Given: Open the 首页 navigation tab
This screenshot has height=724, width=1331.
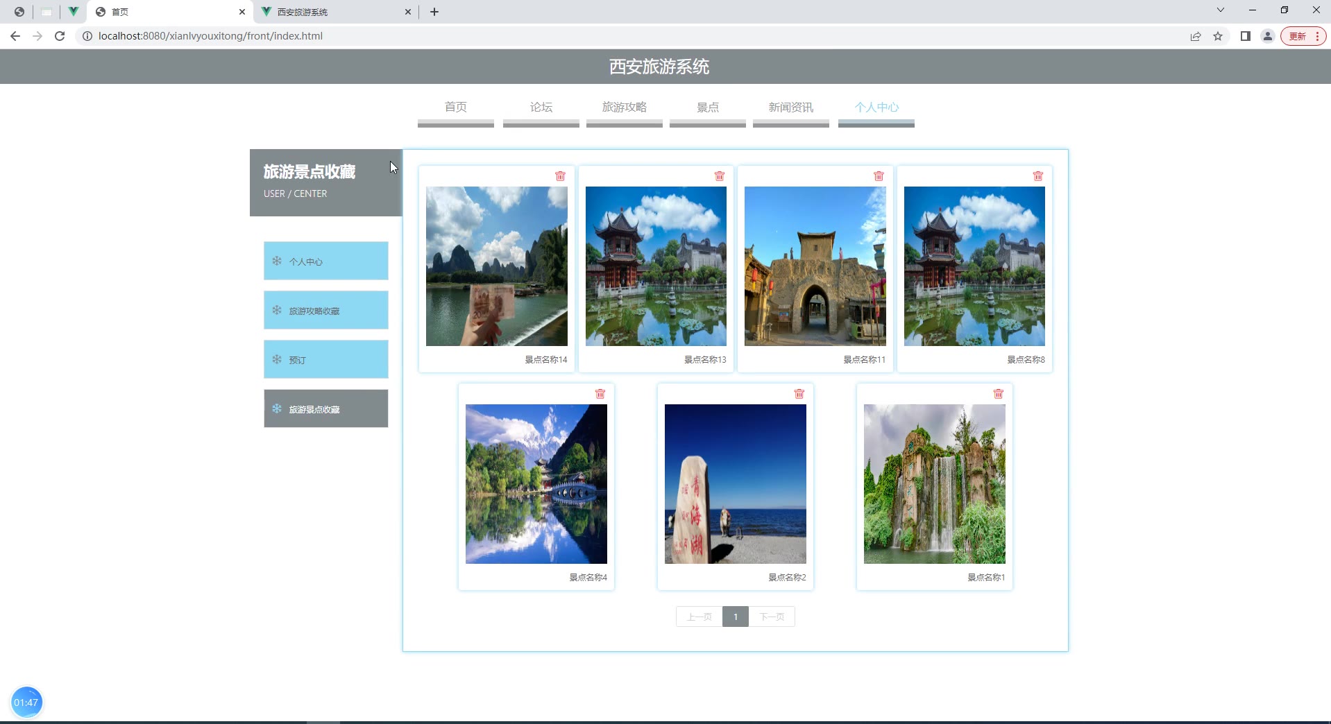Looking at the screenshot, I should [x=456, y=107].
